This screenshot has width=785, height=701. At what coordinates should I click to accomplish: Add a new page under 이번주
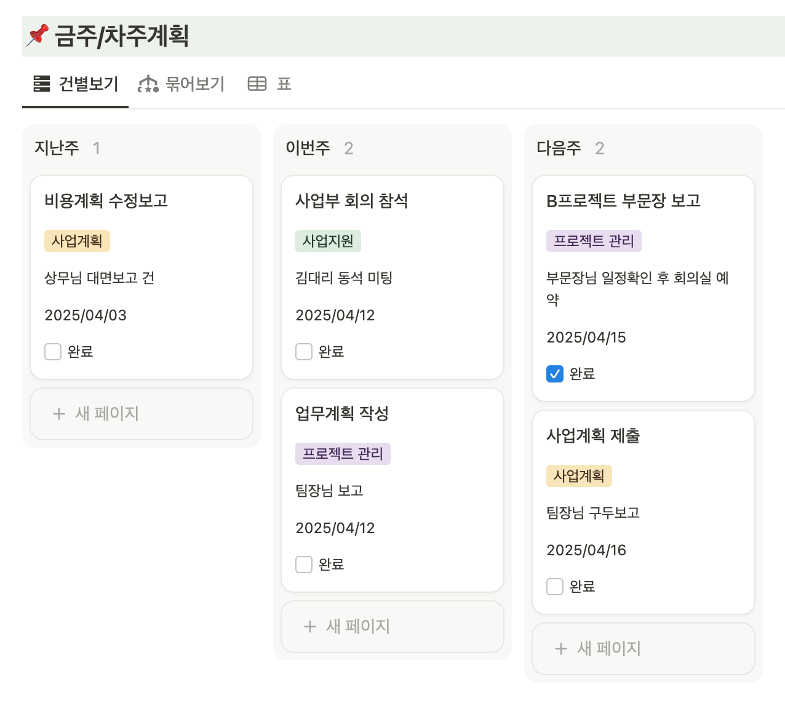(392, 627)
